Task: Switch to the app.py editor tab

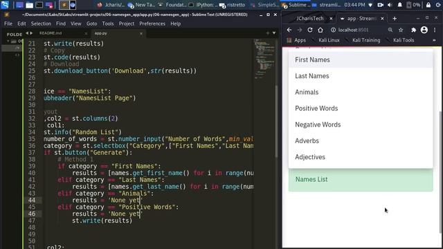Action: pos(101,33)
